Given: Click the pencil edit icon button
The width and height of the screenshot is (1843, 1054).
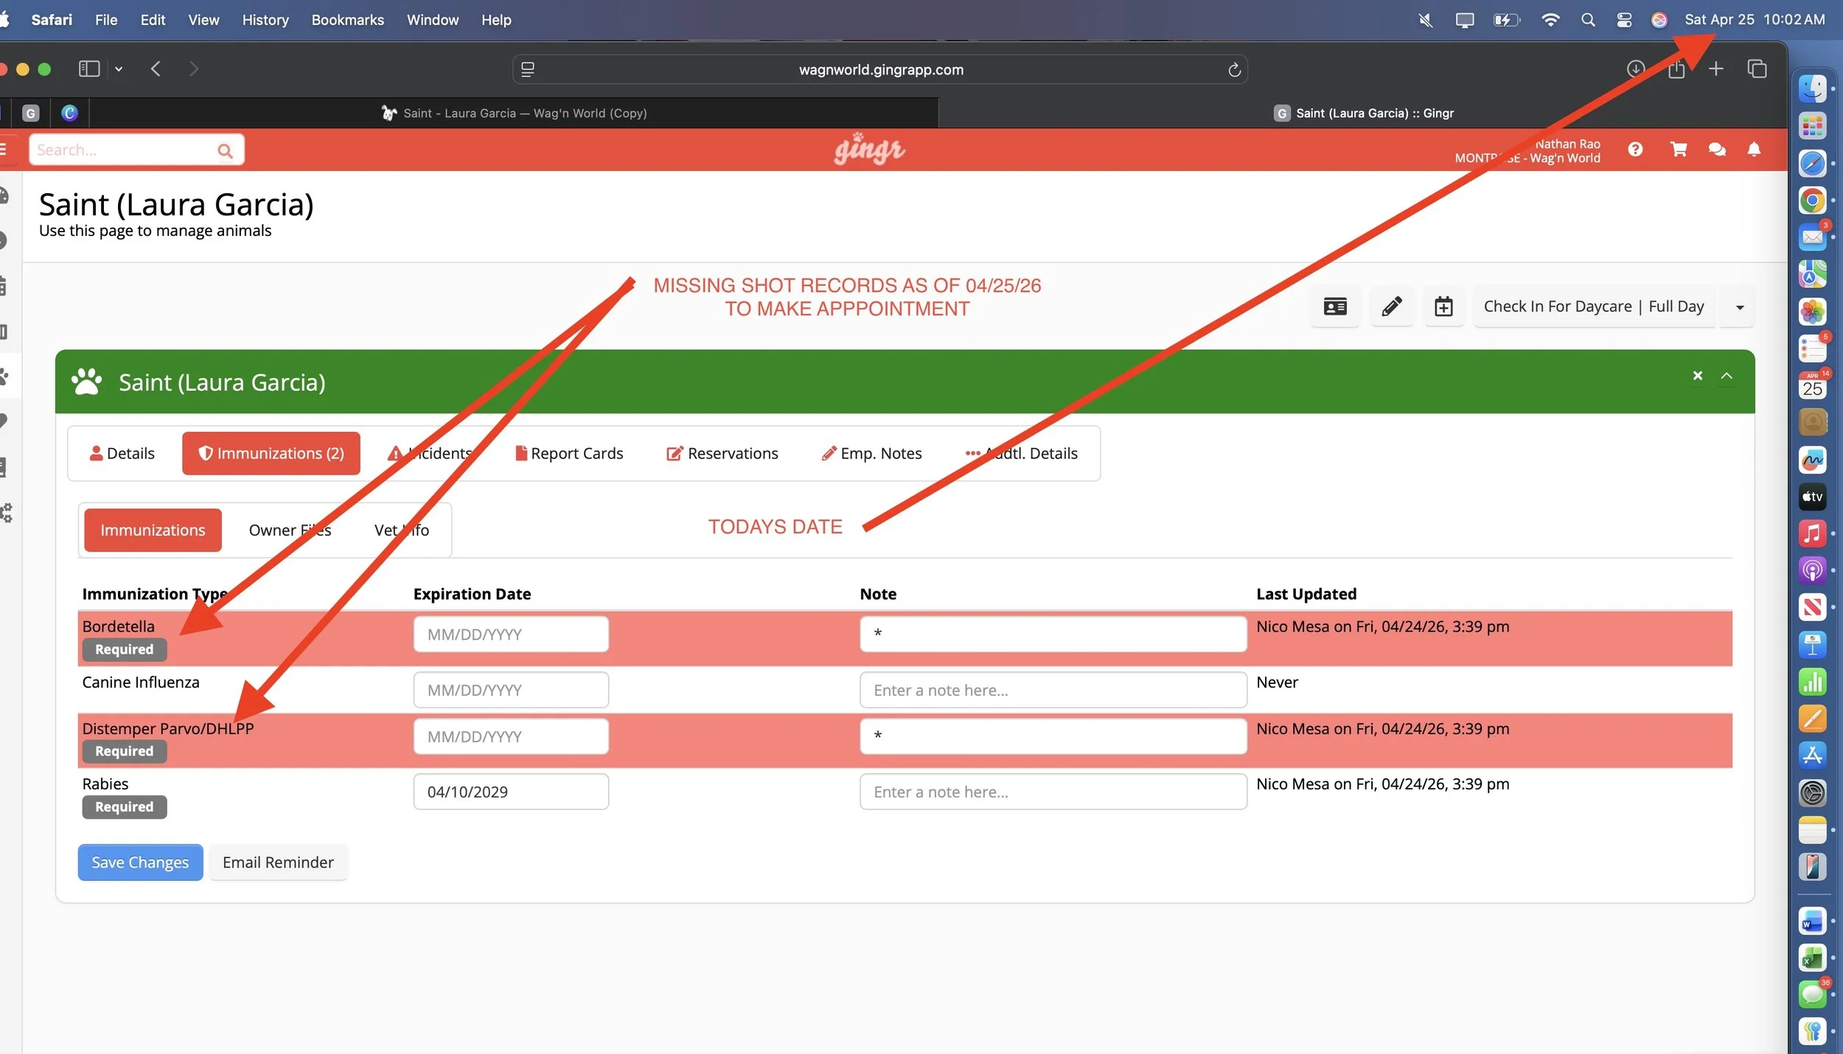Looking at the screenshot, I should tap(1391, 307).
